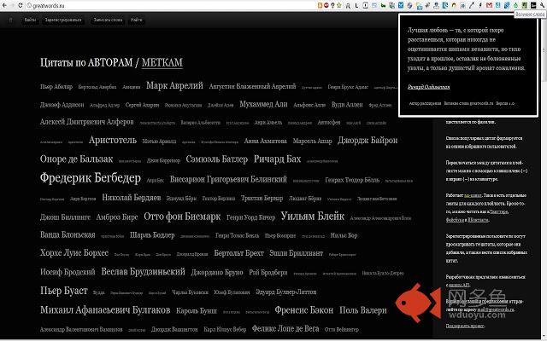Open quotes by Анна Ахматова
Viewport: 547px width, 341px height.
click(x=265, y=141)
